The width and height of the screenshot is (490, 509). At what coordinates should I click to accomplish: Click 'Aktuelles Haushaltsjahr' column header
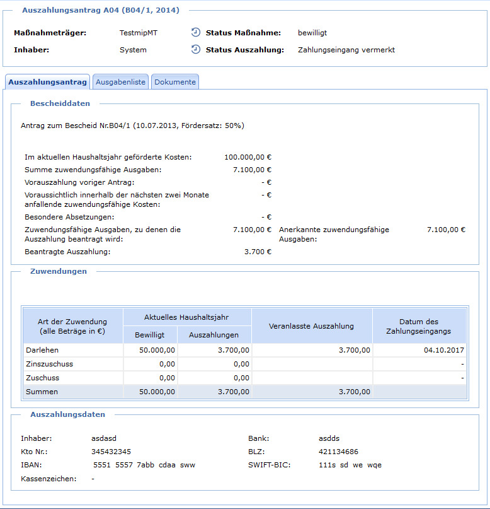pyautogui.click(x=186, y=317)
